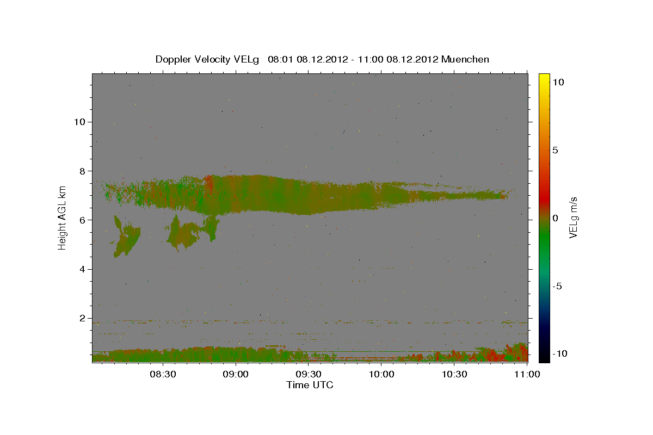The image size is (653, 435).
Task: Click the 10:30 time tick label
Action: coord(454,374)
